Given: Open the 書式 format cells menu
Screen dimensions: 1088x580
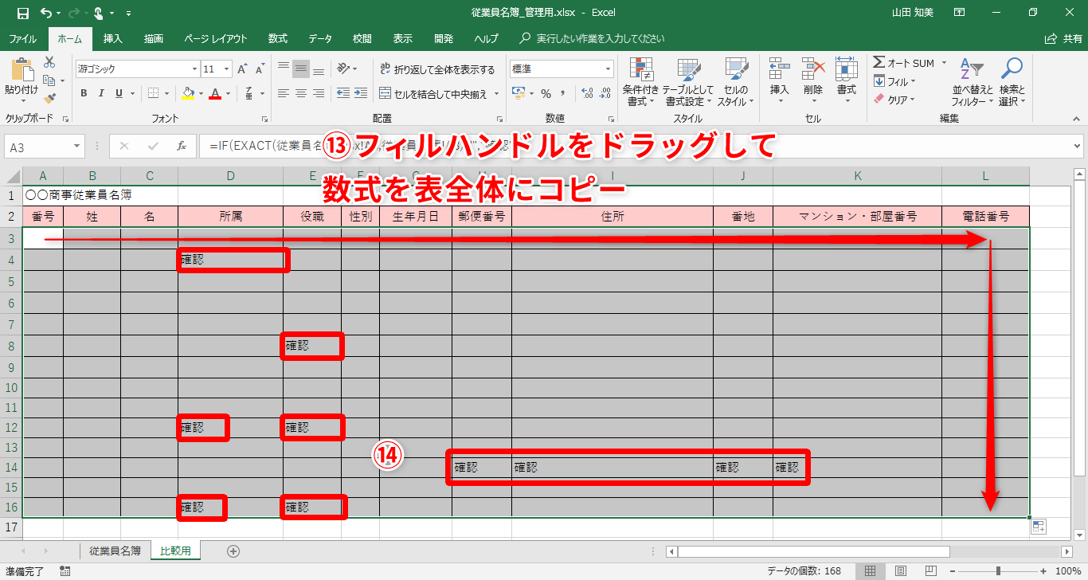Looking at the screenshot, I should [x=846, y=81].
